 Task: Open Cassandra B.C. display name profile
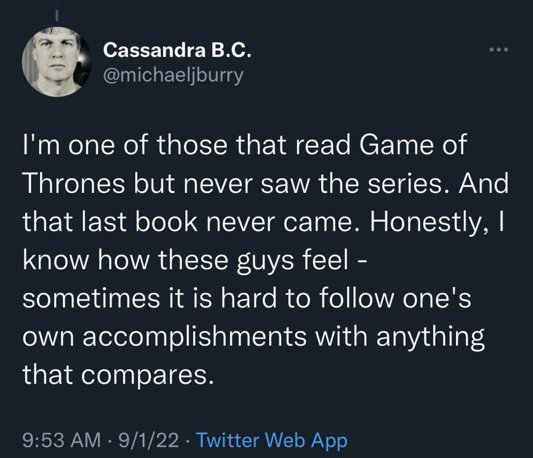[x=177, y=50]
